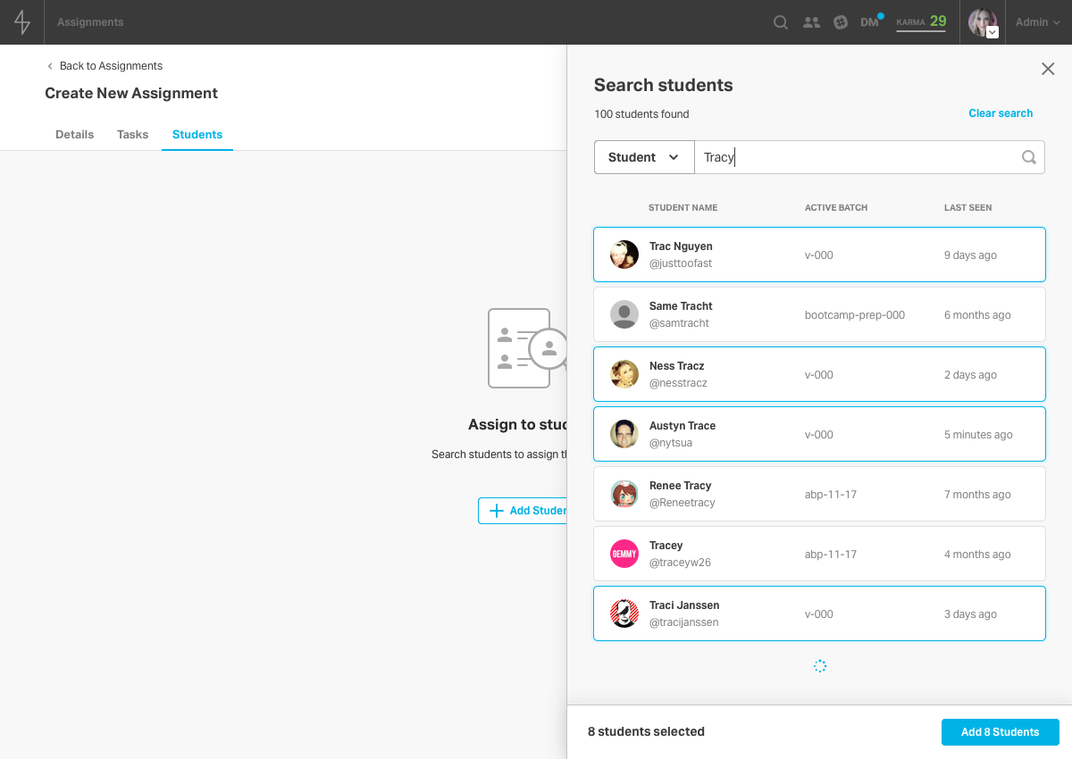Image resolution: width=1072 pixels, height=759 pixels.
Task: Open search from top navigation magnifier
Action: click(781, 22)
